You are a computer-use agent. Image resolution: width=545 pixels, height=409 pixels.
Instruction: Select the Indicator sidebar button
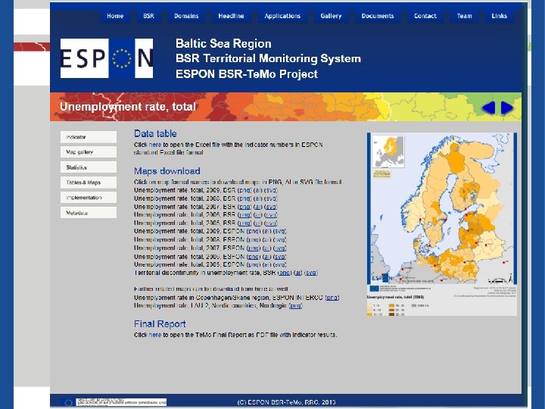tap(89, 137)
